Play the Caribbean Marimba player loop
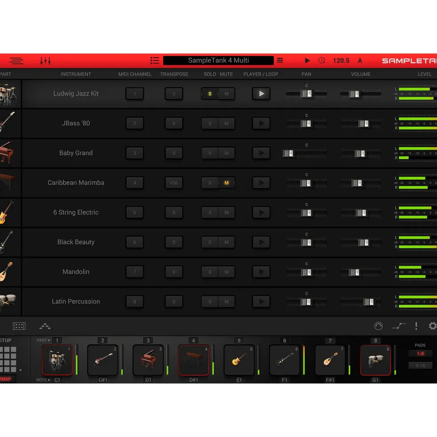Viewport: 437px width, 437px height. [x=261, y=183]
